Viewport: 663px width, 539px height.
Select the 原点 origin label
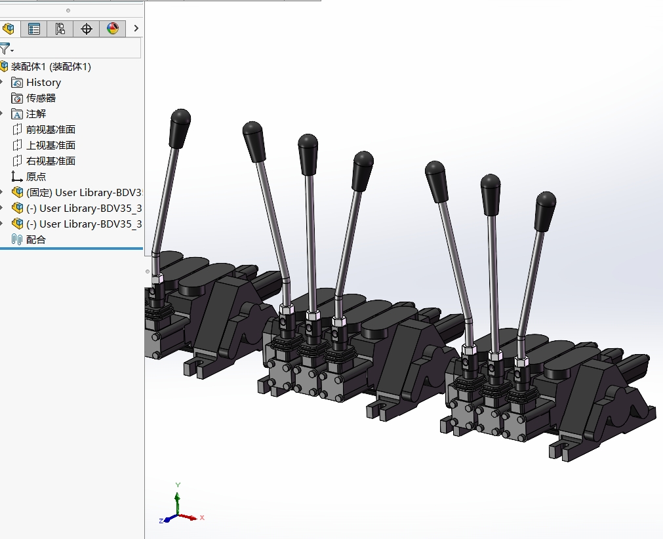click(36, 176)
